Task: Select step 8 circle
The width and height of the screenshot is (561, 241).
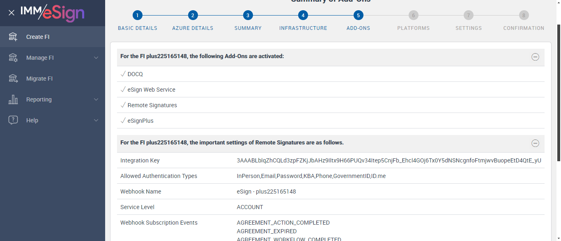Action: pyautogui.click(x=524, y=16)
